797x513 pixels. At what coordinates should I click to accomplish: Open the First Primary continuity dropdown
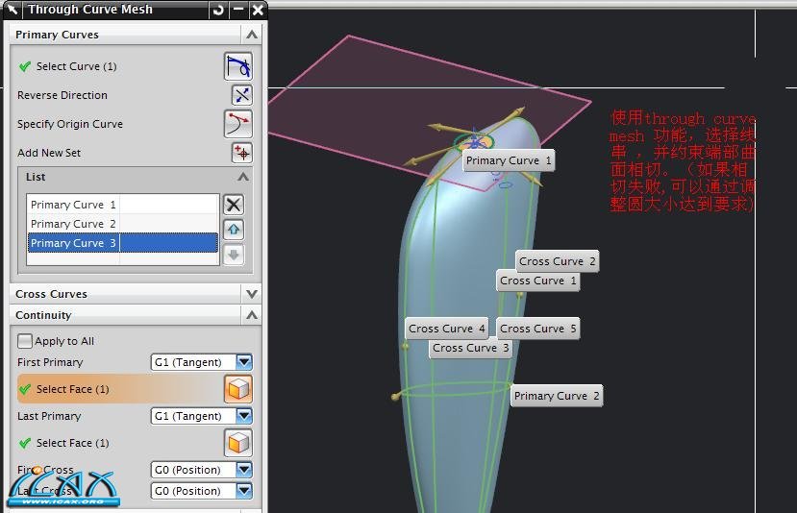tap(243, 362)
